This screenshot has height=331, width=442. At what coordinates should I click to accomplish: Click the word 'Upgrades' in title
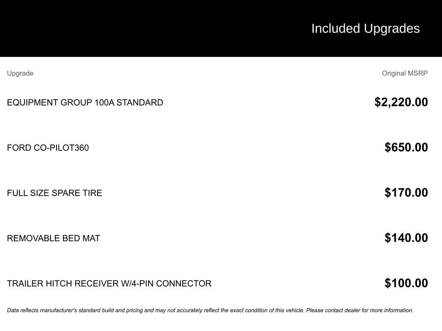click(x=391, y=29)
